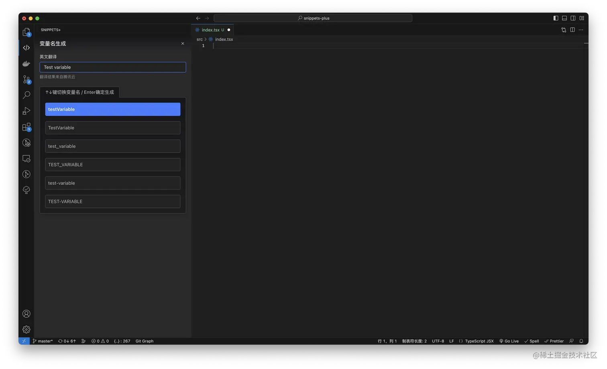Image resolution: width=607 pixels, height=369 pixels.
Task: Open notifications bell
Action: [581, 341]
